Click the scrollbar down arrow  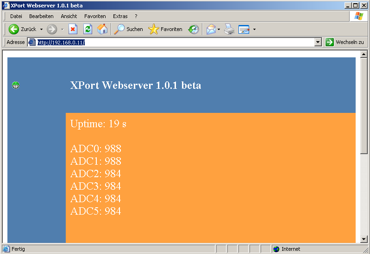[x=364, y=239]
